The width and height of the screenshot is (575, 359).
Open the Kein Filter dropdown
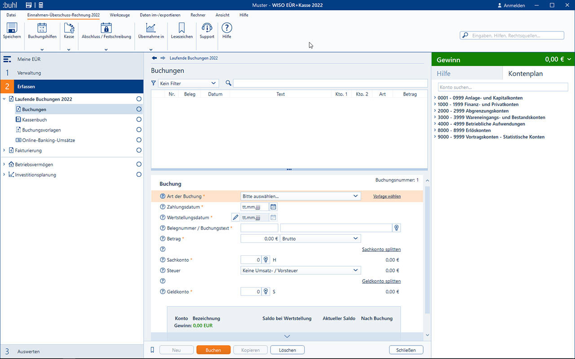(x=188, y=83)
